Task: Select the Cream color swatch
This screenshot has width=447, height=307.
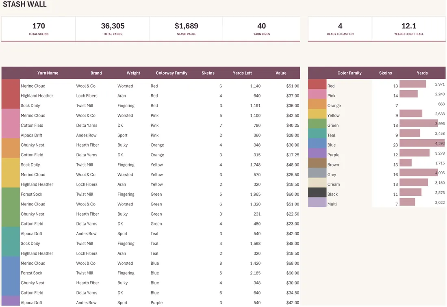Action: coord(317,183)
